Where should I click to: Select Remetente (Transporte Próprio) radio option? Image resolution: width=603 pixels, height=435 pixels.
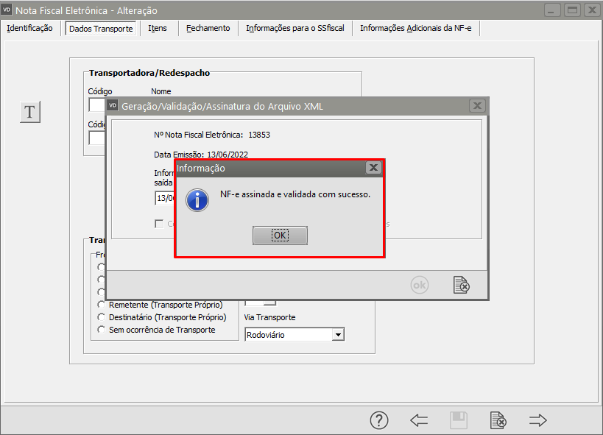coord(102,304)
